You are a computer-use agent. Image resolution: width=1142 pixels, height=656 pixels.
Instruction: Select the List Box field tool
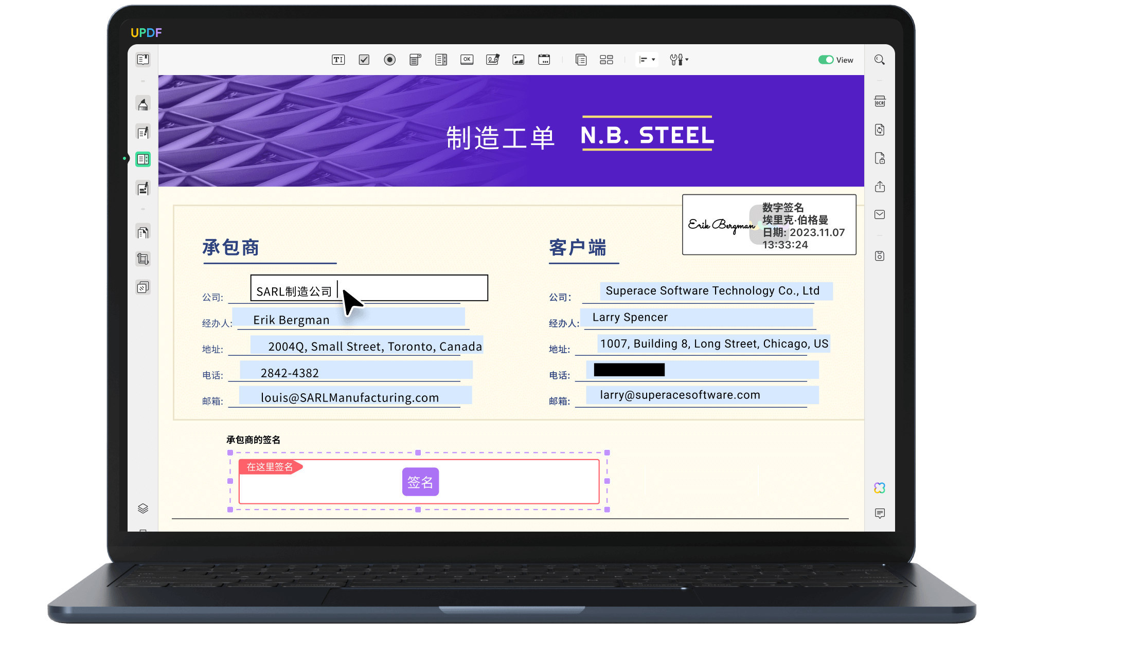coord(441,60)
